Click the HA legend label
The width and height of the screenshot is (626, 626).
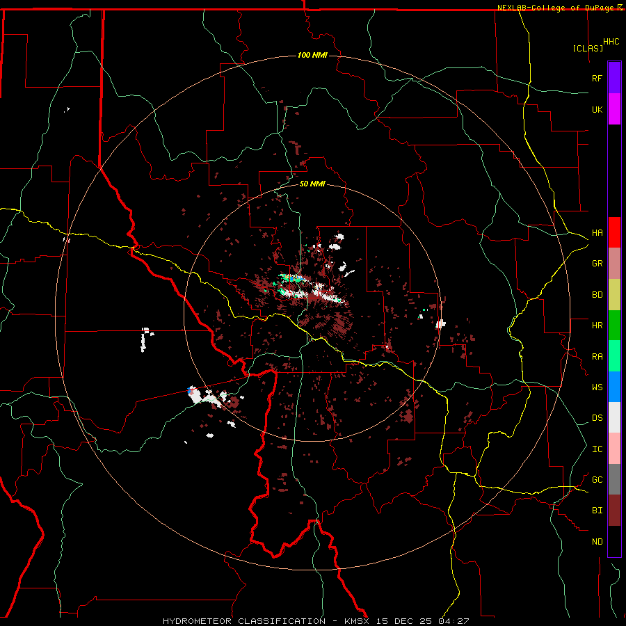597,232
